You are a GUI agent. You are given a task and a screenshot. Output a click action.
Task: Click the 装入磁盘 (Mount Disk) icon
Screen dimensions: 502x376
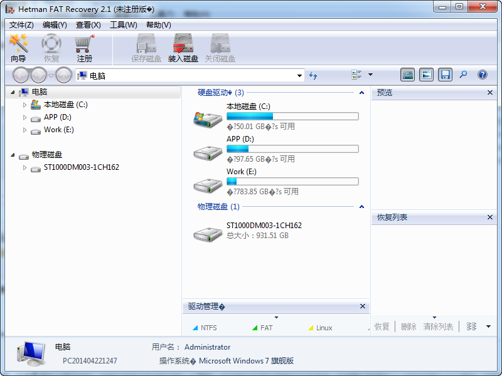(x=183, y=46)
